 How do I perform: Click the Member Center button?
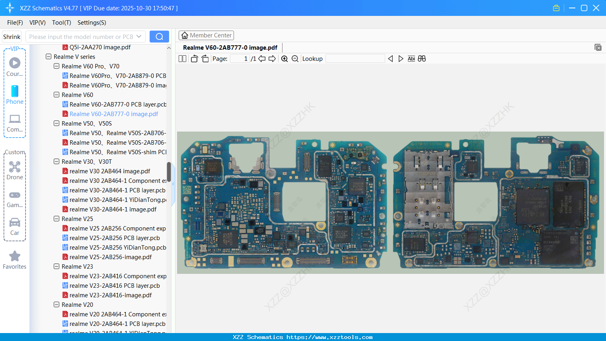[x=206, y=35]
